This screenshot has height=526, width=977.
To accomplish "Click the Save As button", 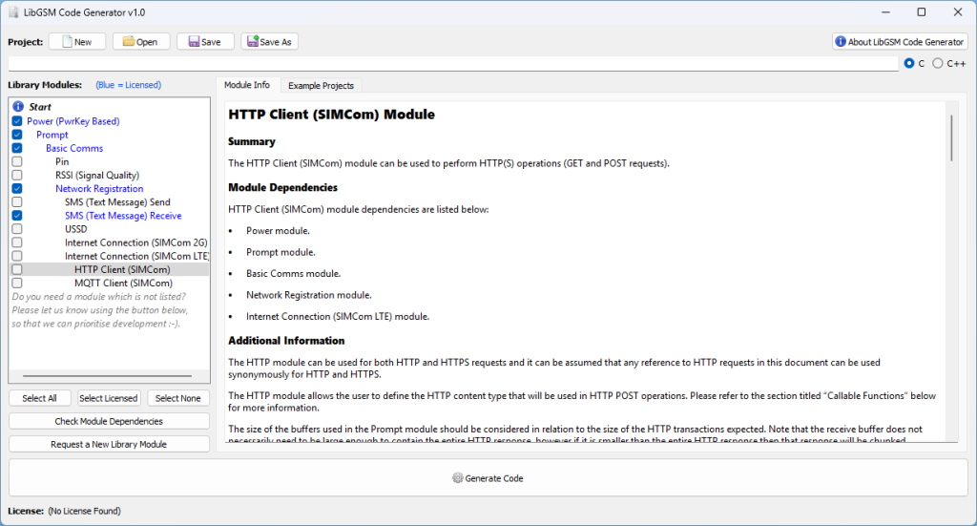I will (269, 42).
